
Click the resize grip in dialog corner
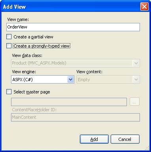coord(147,148)
